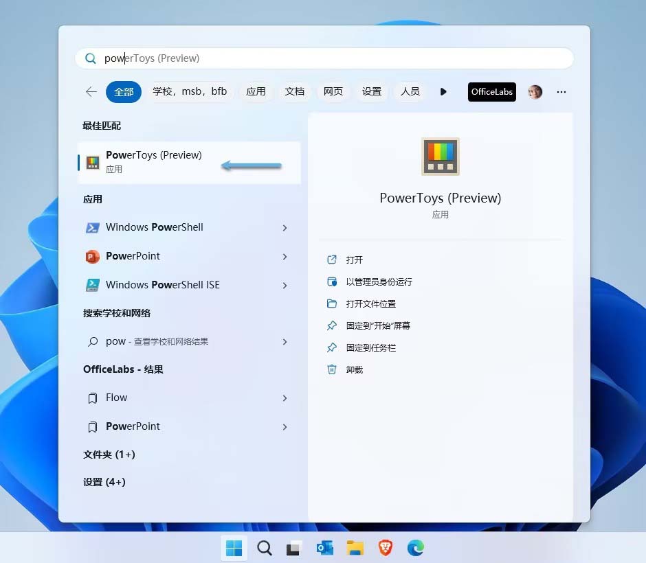This screenshot has height=563, width=646.
Task: Launch Brave browser from the taskbar
Action: (386, 548)
